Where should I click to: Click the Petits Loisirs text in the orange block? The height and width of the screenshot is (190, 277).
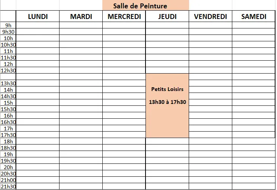pos(167,89)
